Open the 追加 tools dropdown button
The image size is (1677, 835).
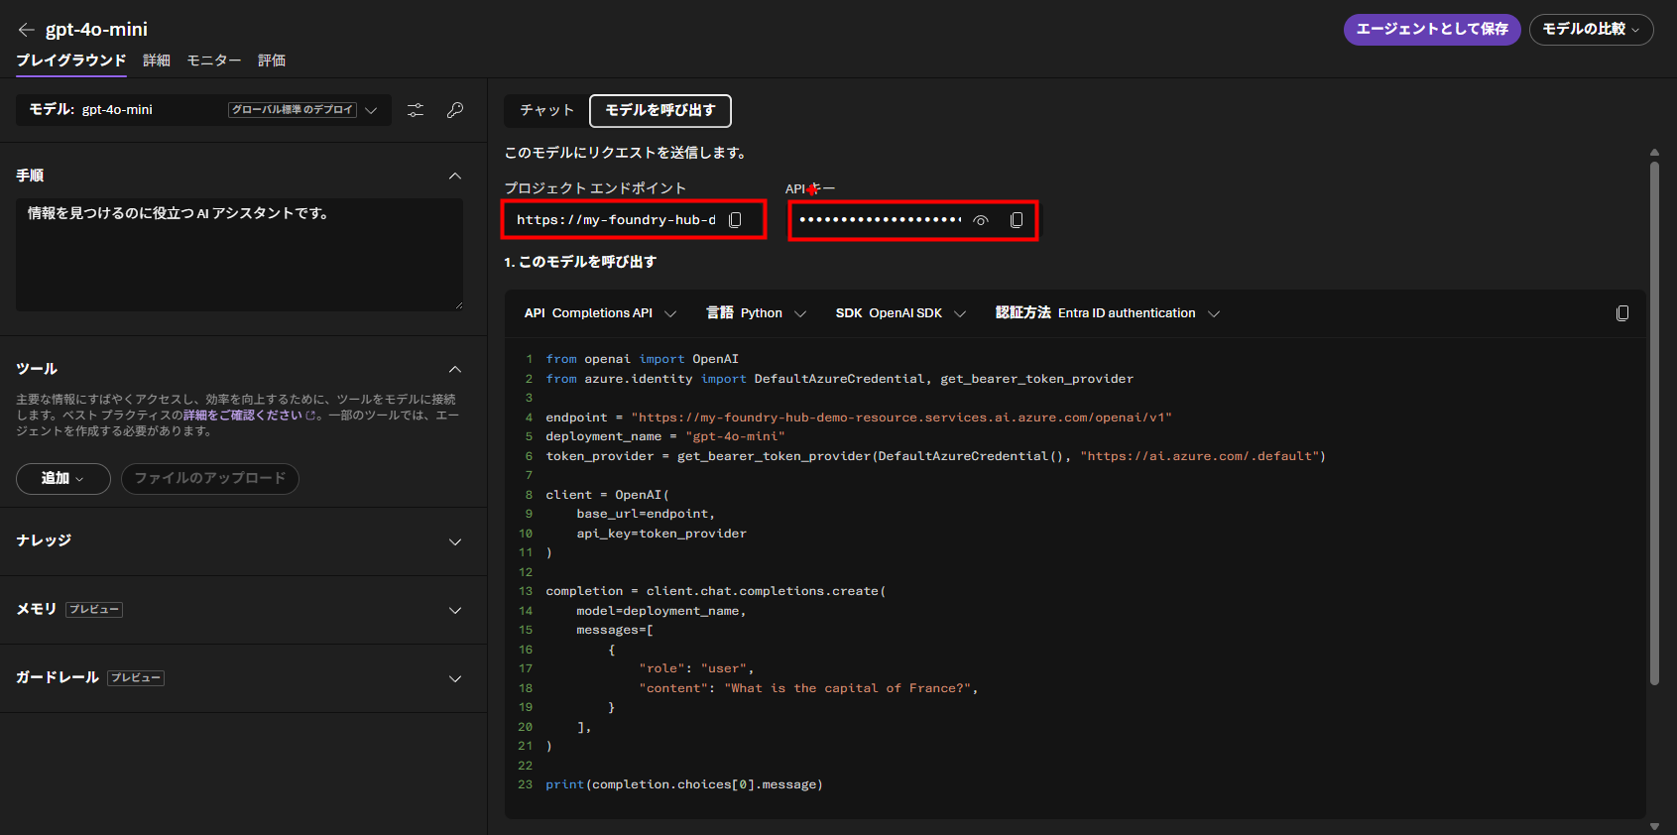62,479
